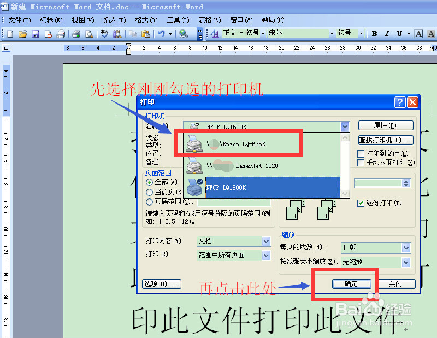Select the All pages radio button
This screenshot has height=338, width=437.
tap(149, 183)
